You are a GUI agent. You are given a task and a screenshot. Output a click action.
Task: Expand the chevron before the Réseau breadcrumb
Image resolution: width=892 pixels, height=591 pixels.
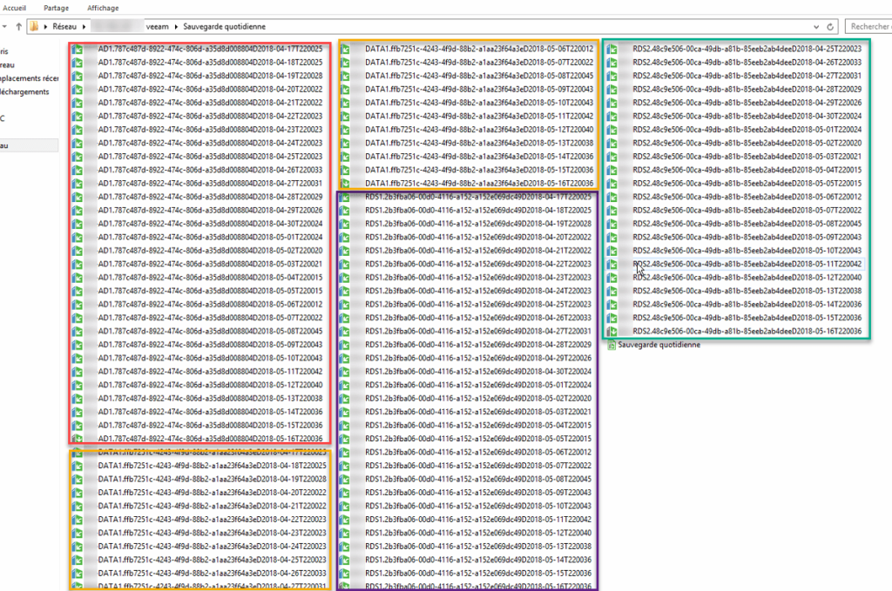[45, 27]
